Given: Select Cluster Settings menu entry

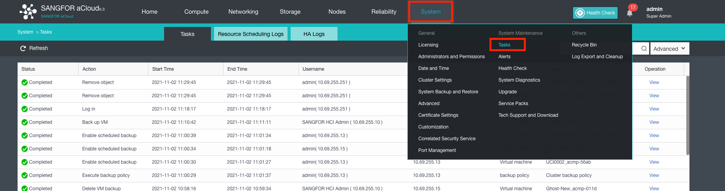Looking at the screenshot, I should click(x=435, y=80).
